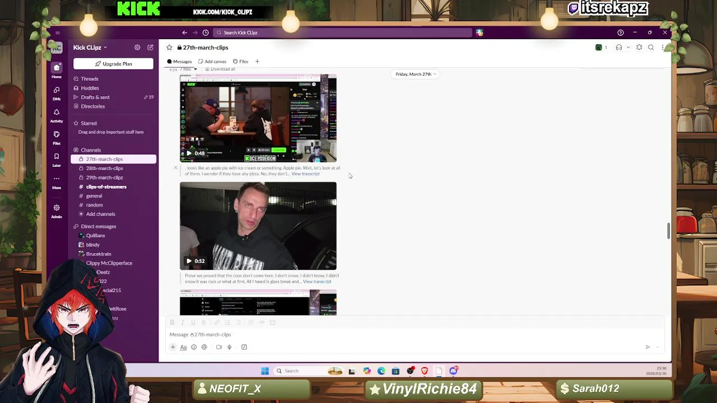
Task: Start a huddle with headphones icon
Action: (x=619, y=48)
